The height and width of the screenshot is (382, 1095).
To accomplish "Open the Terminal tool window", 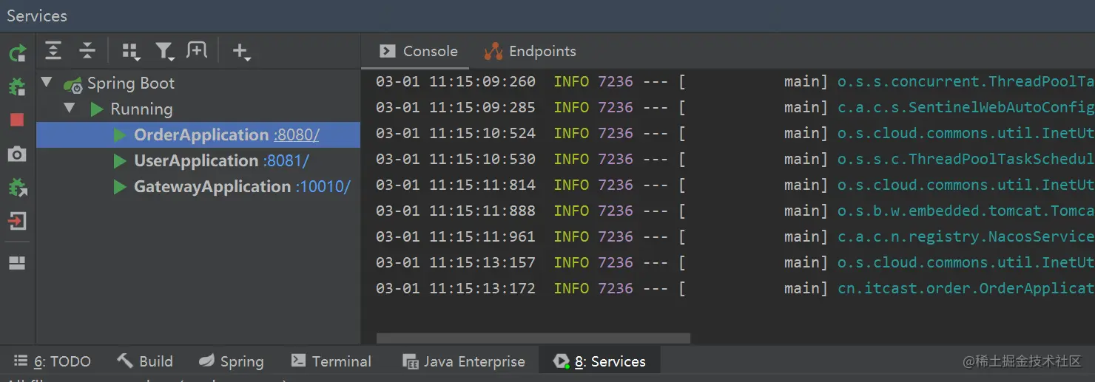I will [331, 361].
